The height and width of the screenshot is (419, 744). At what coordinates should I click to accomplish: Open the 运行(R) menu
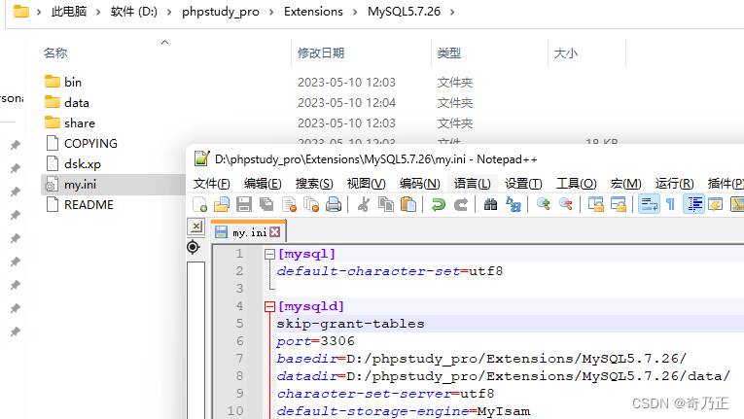pyautogui.click(x=674, y=183)
